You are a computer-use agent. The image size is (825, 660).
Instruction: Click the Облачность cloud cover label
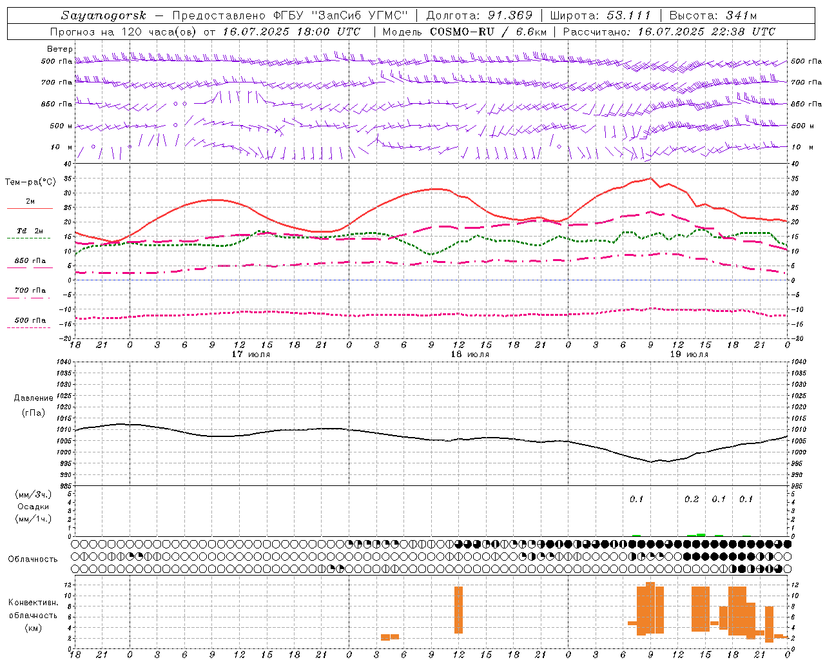pos(33,559)
